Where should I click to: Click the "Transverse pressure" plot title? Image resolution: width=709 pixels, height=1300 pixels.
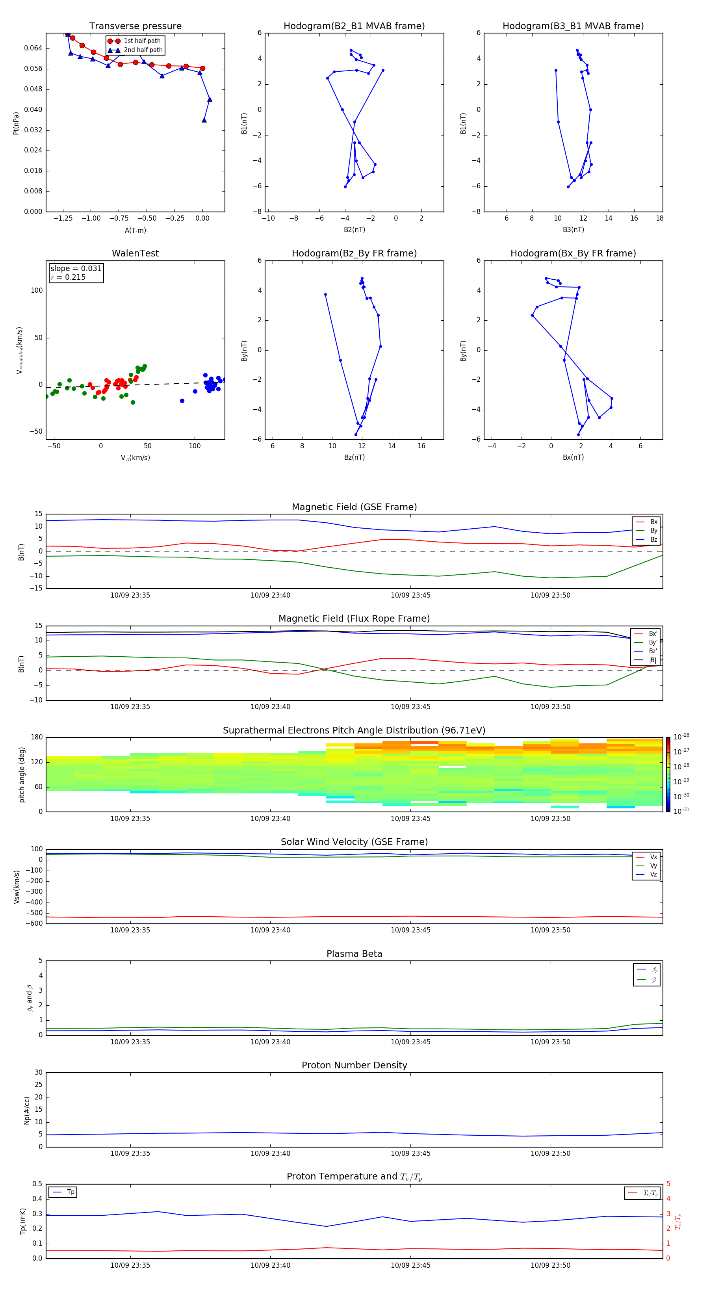[135, 26]
